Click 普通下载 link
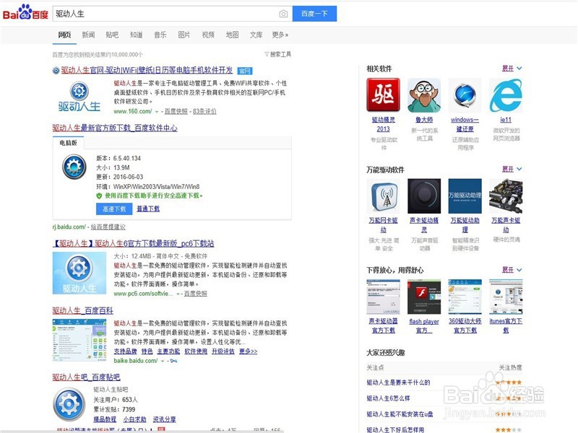 click(x=148, y=209)
